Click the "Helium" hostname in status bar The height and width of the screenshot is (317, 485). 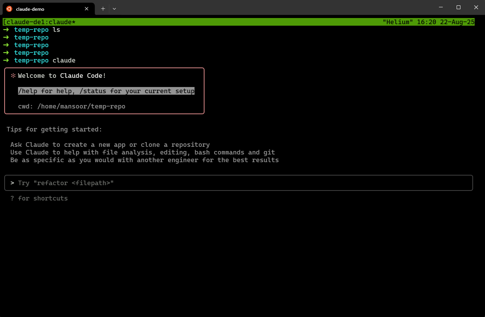[x=398, y=22]
